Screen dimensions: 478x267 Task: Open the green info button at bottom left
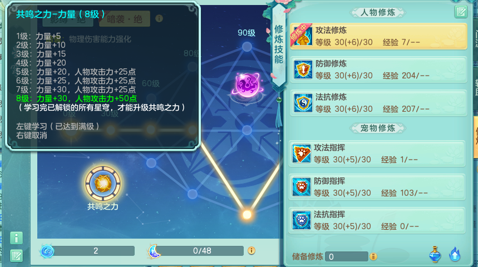tap(17, 238)
